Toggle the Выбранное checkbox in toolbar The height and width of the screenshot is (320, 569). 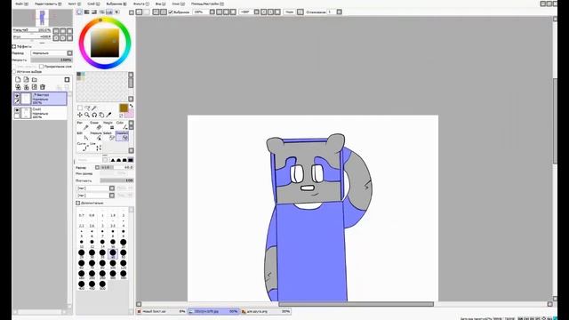[x=171, y=12]
